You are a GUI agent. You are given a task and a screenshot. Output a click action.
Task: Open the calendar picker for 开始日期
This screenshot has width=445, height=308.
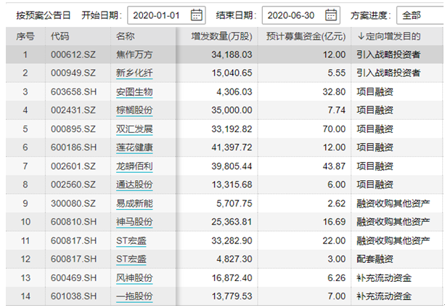197,15
